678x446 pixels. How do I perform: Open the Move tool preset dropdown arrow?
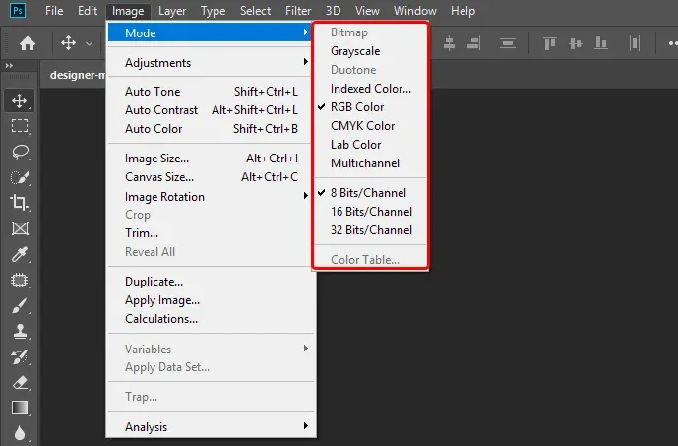90,43
